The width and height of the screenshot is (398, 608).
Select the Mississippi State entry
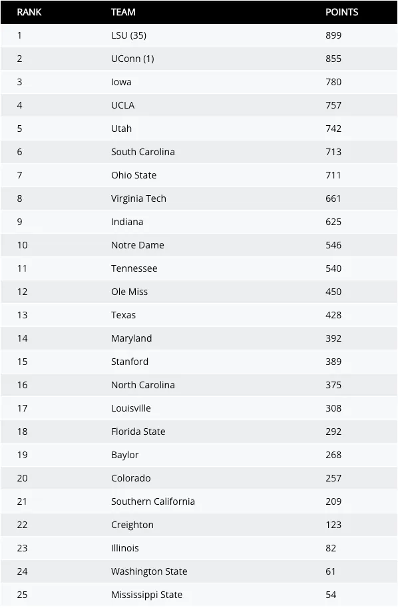[147, 595]
